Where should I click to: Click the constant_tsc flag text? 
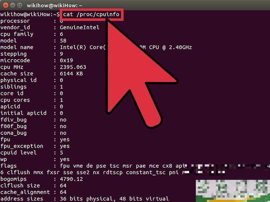click(x=146, y=172)
